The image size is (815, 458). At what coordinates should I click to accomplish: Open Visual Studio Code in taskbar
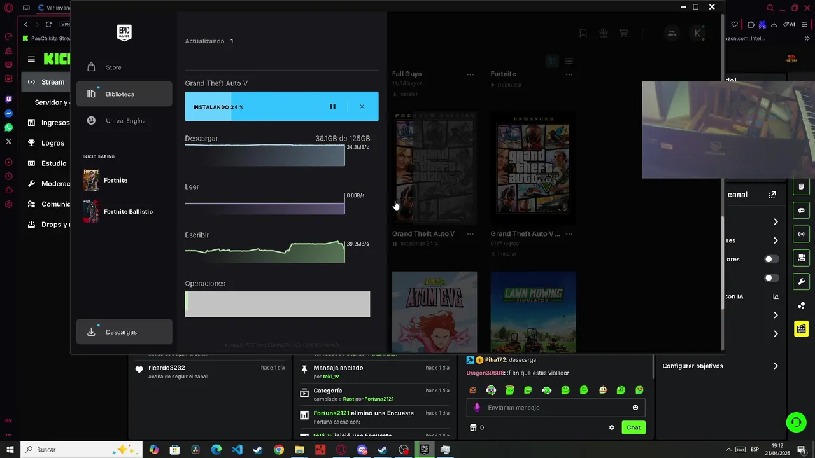click(237, 450)
